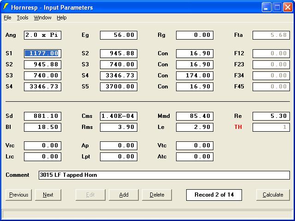Viewport: 295px width, 221px height.
Task: Click the Vrc input field
Action: (42, 145)
